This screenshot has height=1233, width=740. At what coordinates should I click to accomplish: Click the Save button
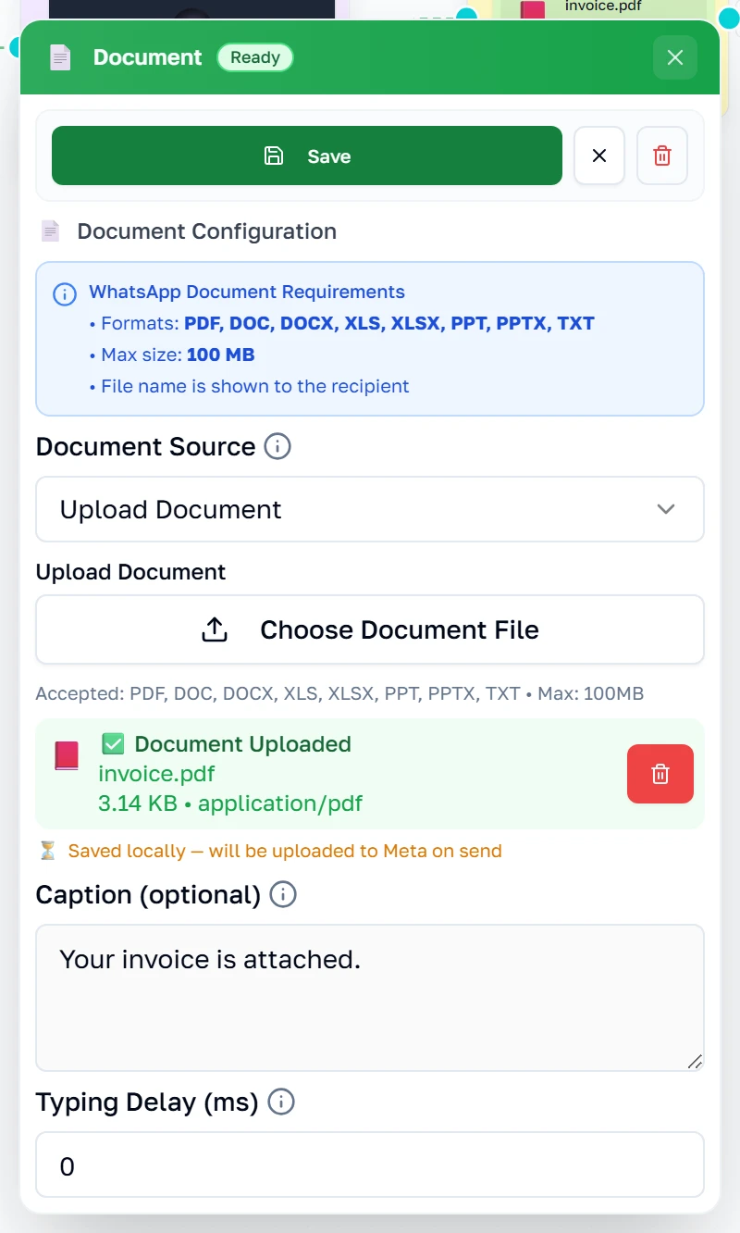(x=307, y=156)
